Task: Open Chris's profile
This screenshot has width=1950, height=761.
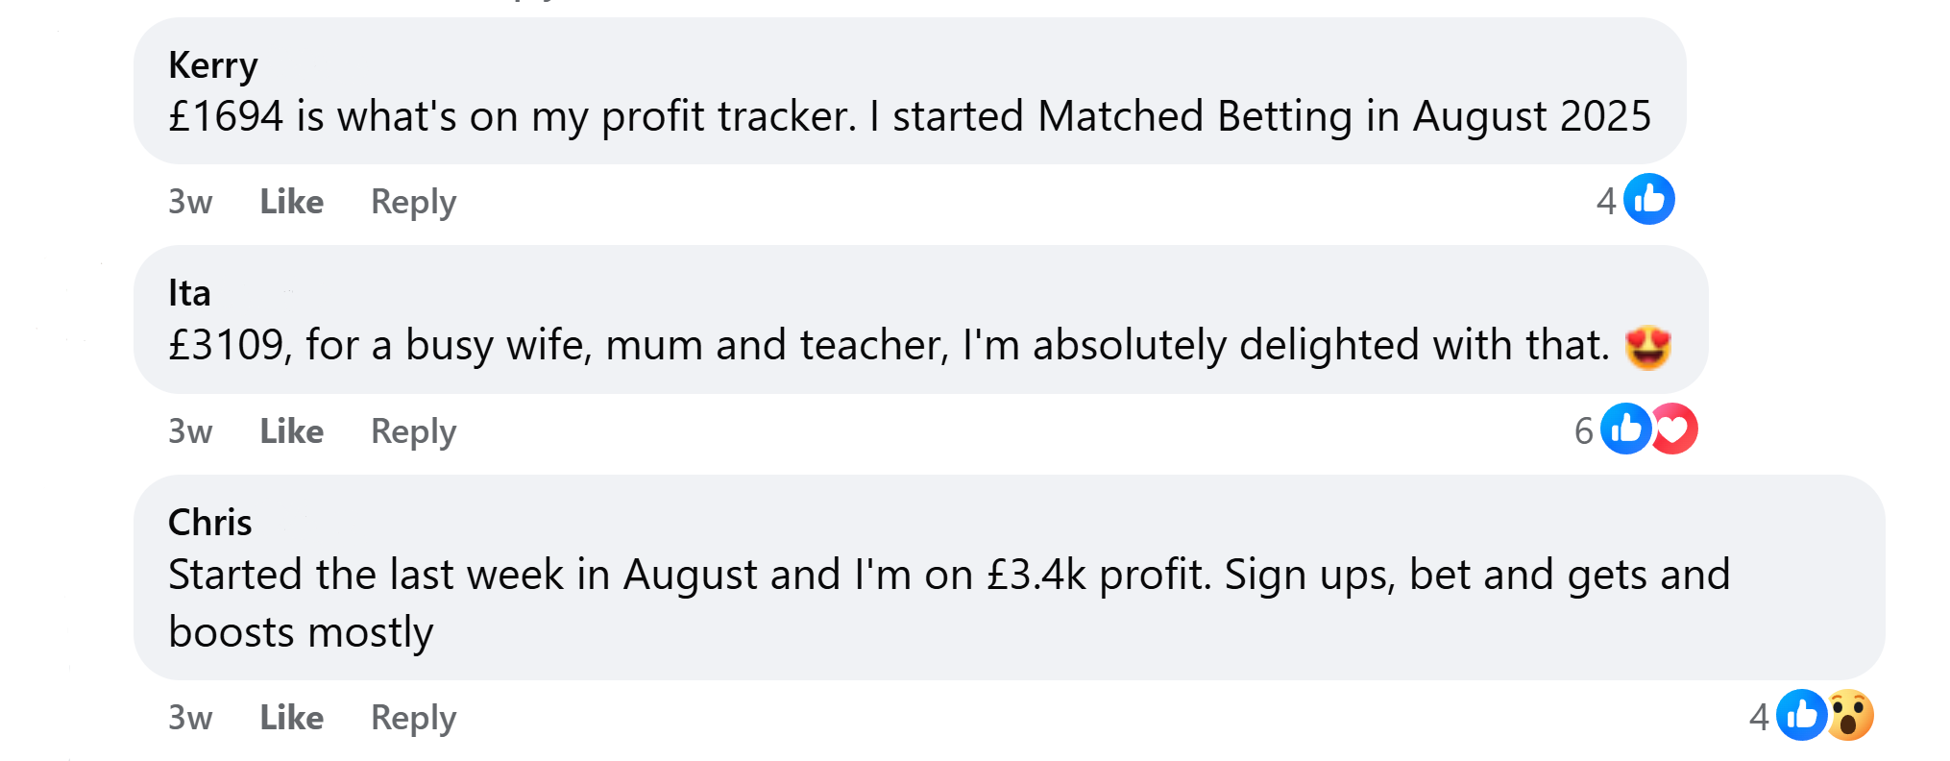Action: click(209, 523)
